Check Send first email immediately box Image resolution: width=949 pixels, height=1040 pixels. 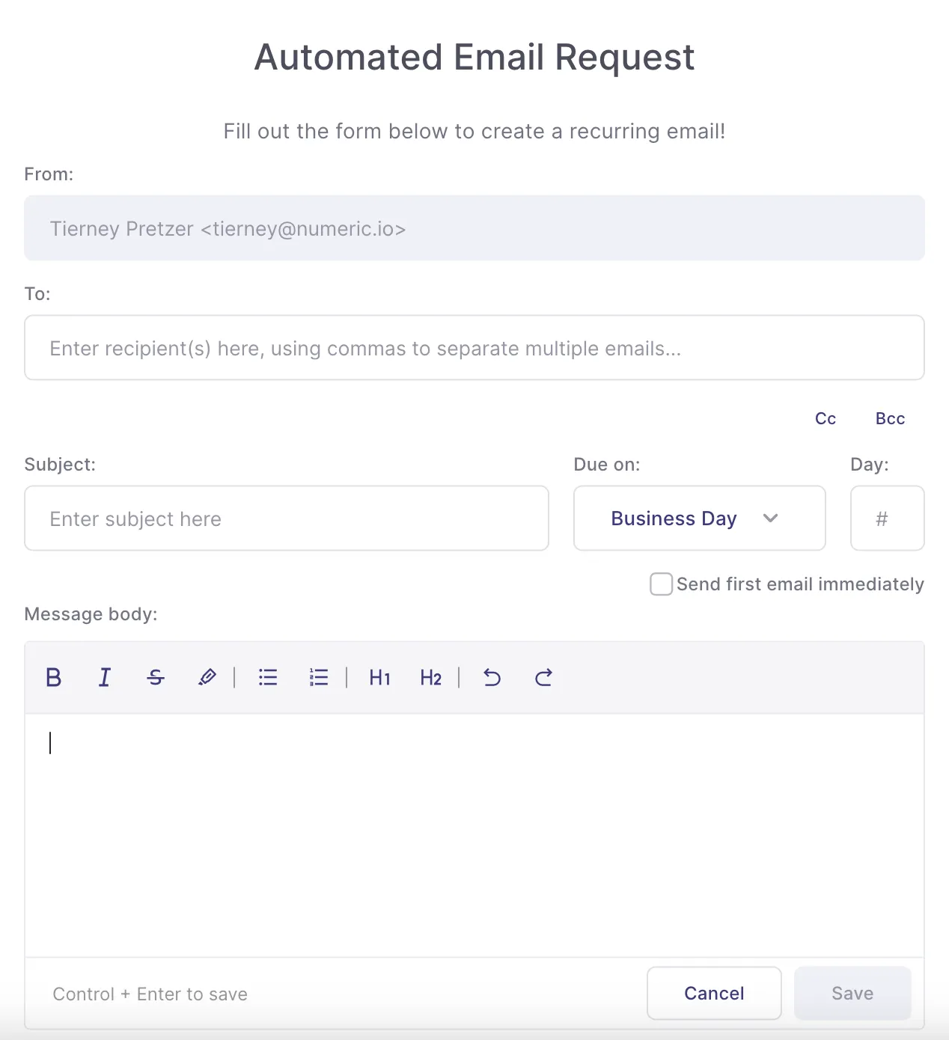coord(661,584)
